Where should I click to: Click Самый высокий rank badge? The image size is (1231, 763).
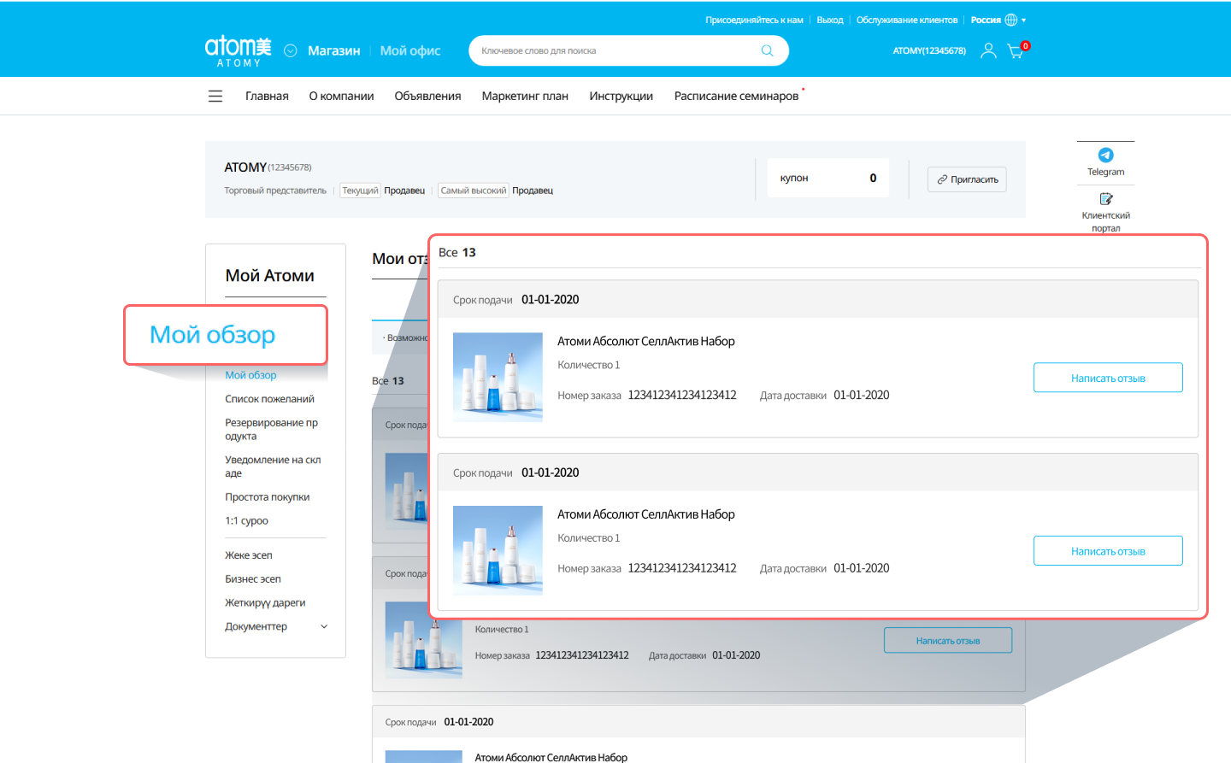point(474,191)
